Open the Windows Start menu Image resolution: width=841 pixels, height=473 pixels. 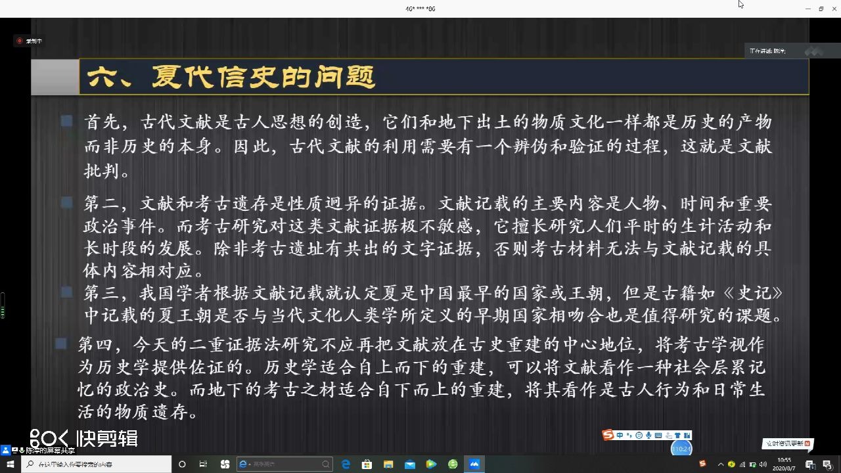(10, 464)
